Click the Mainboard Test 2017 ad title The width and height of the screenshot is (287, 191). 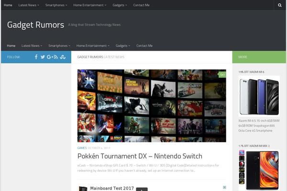point(112,188)
